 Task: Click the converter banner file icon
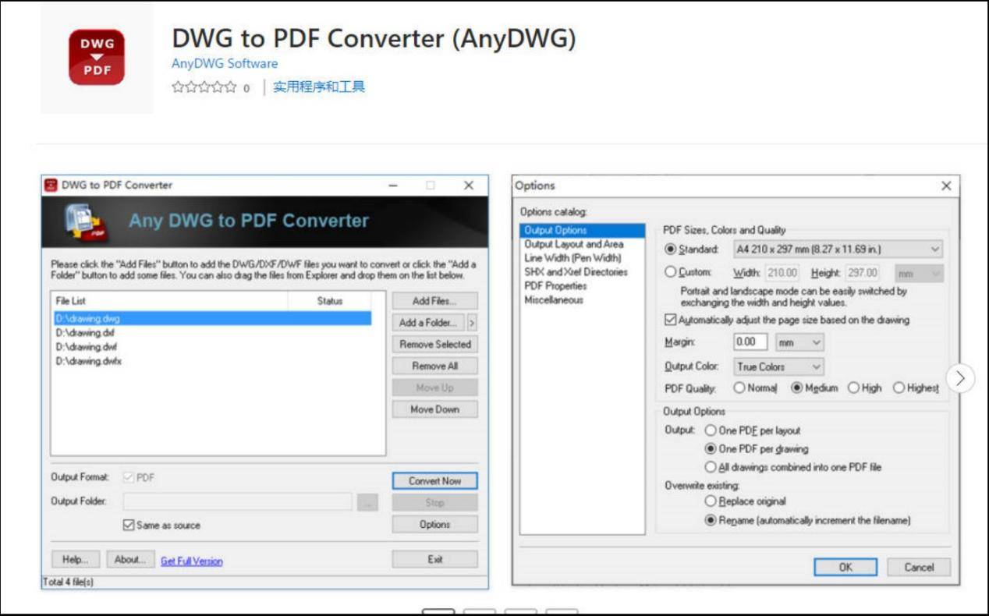tap(86, 222)
